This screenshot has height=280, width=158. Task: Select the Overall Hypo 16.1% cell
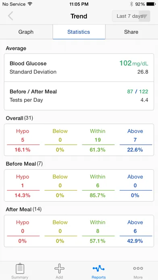(x=23, y=140)
